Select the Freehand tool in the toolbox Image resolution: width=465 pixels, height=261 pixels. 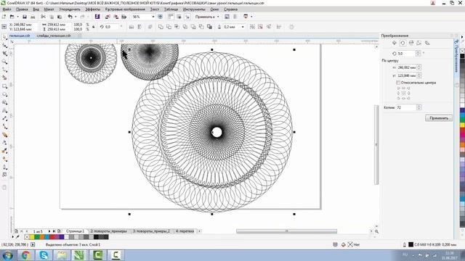point(4,70)
